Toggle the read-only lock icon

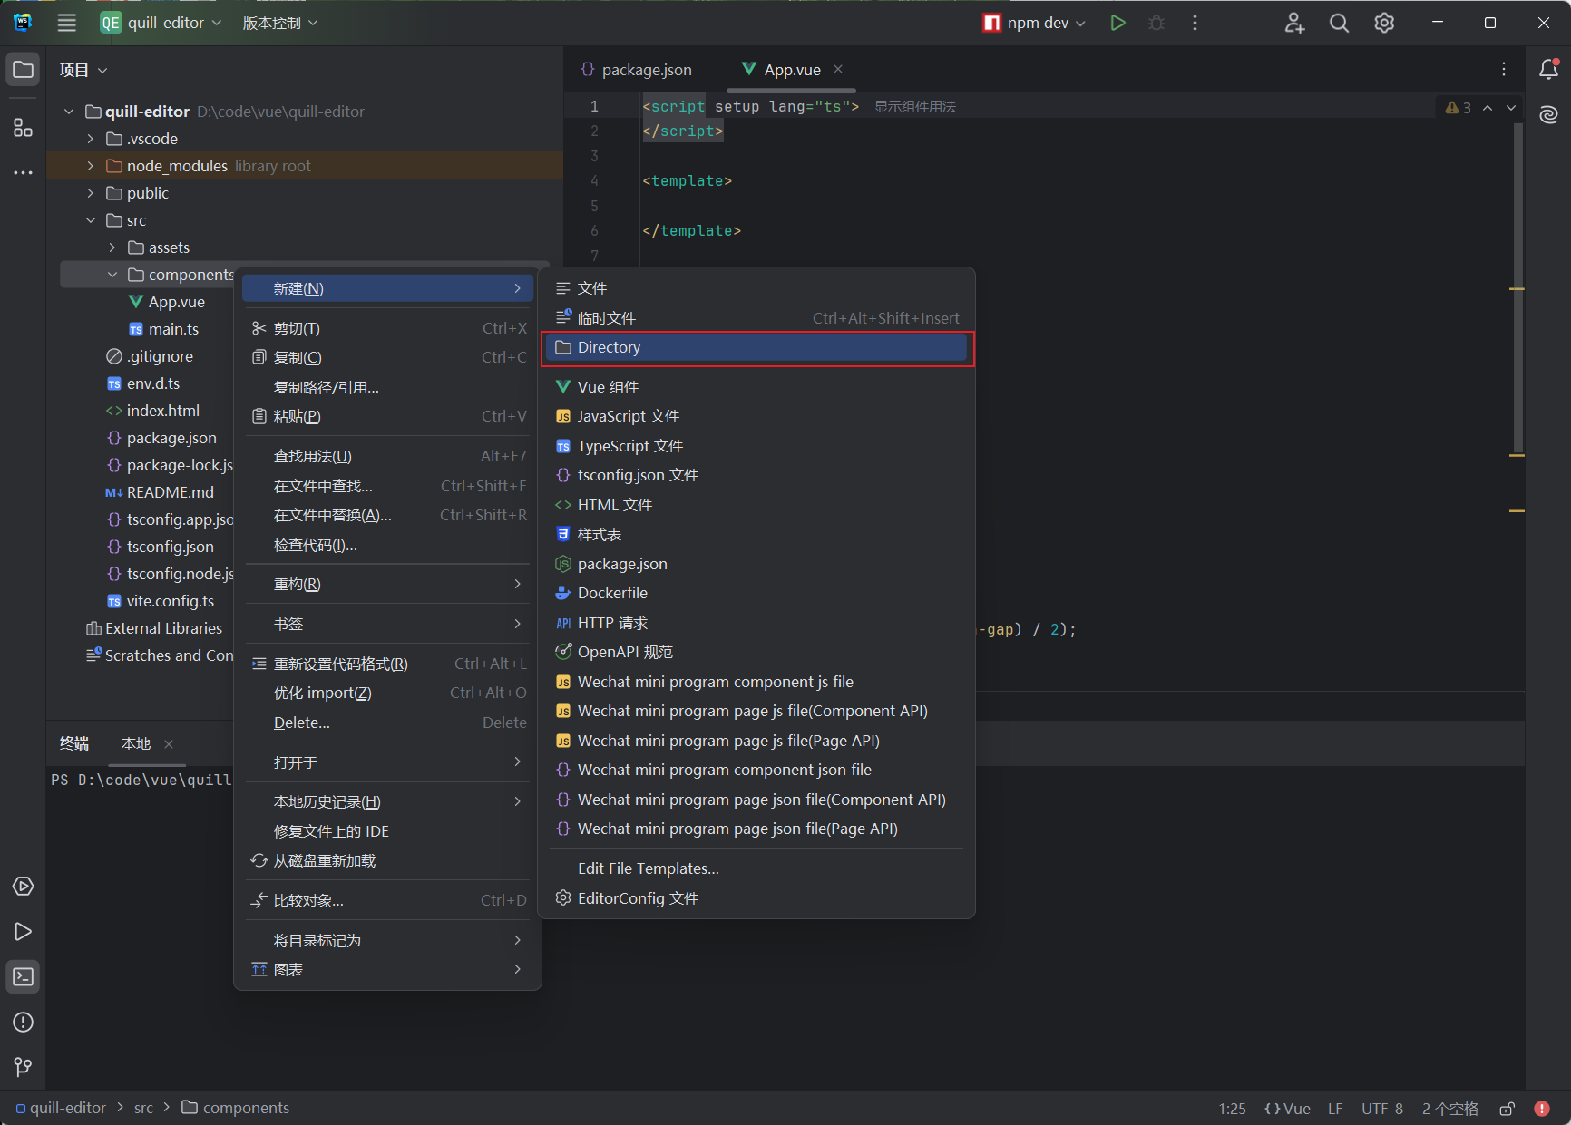[x=1508, y=1108]
